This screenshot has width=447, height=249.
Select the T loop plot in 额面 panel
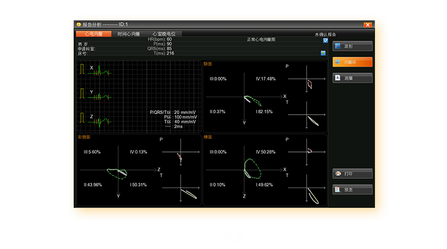(x=307, y=115)
